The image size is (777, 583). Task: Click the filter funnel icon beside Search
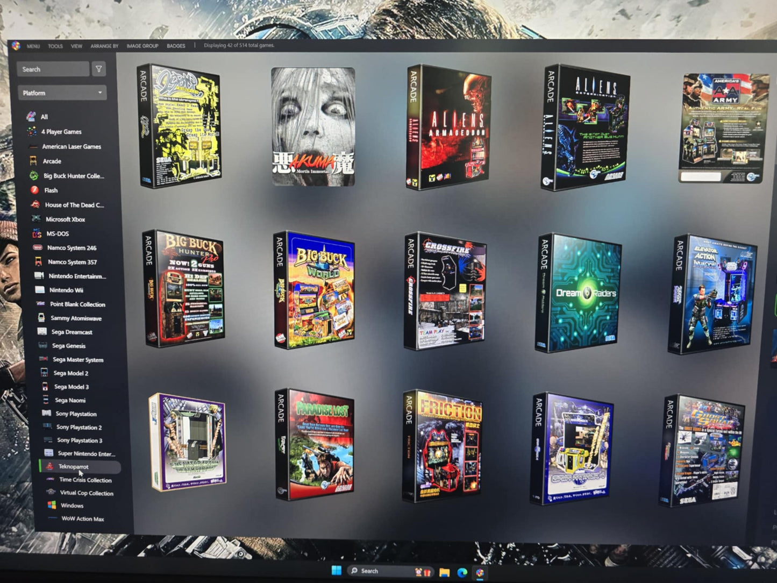pos(98,69)
